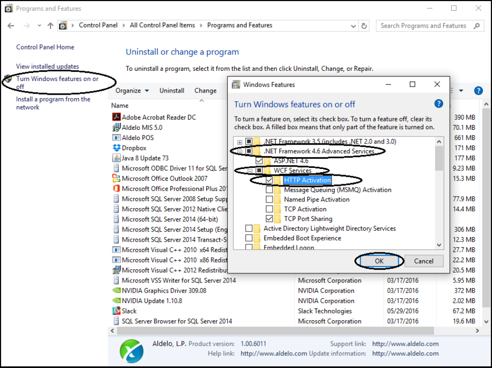Click the Dropbox program icon

[117, 148]
